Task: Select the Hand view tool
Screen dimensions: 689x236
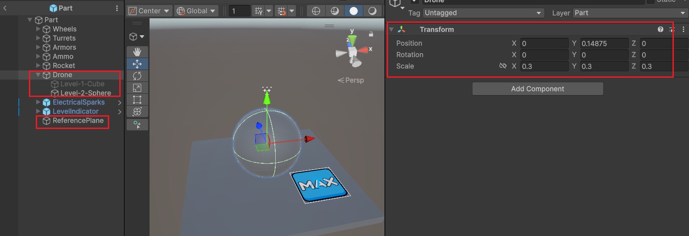Action: 137,52
